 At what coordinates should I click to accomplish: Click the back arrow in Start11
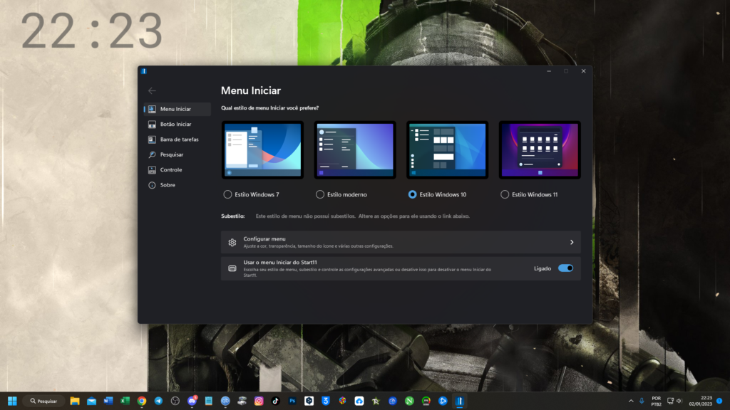coord(152,91)
